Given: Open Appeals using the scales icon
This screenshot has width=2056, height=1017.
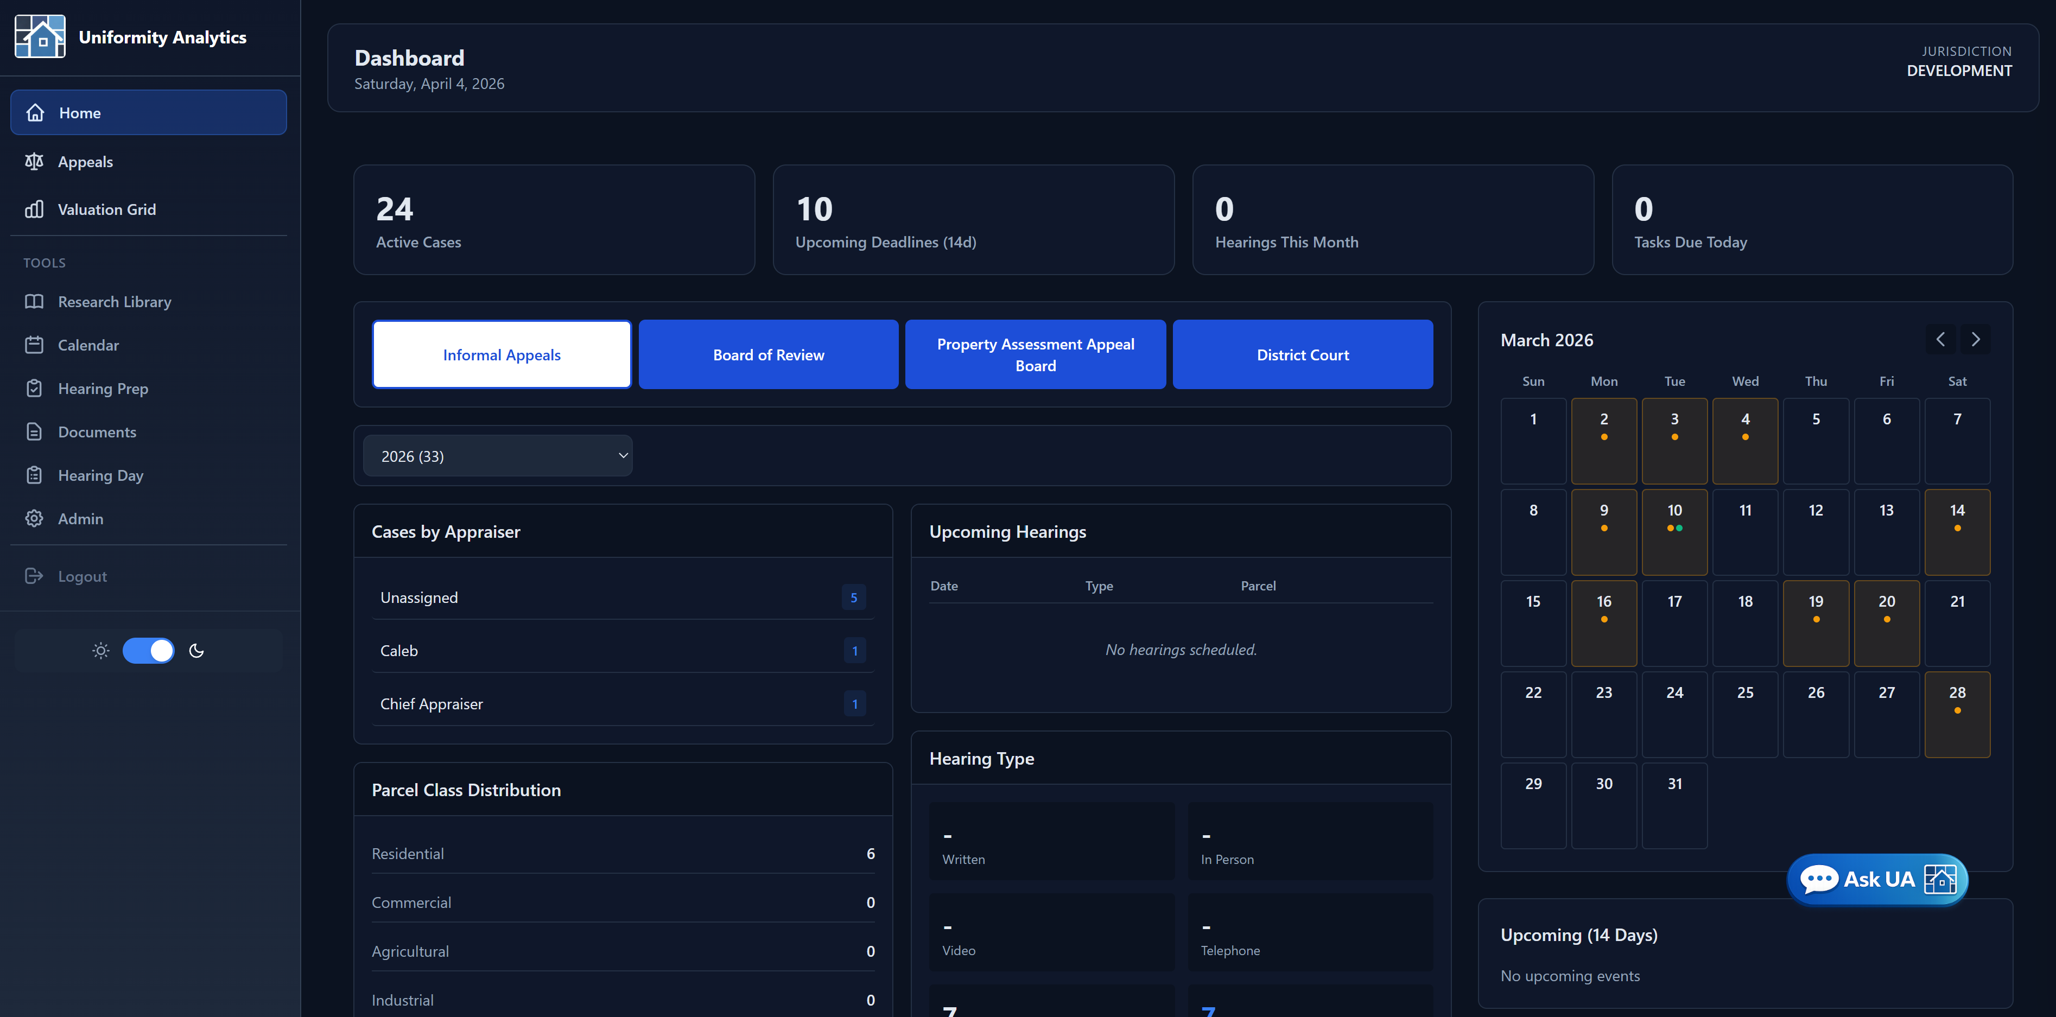Looking at the screenshot, I should coord(85,161).
